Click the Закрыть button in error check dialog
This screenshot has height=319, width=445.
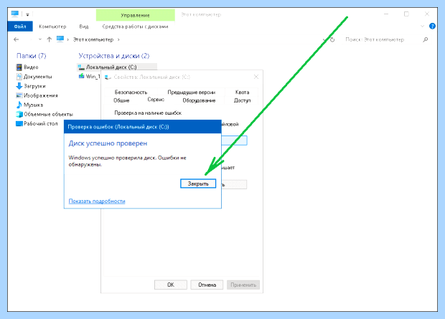point(198,184)
